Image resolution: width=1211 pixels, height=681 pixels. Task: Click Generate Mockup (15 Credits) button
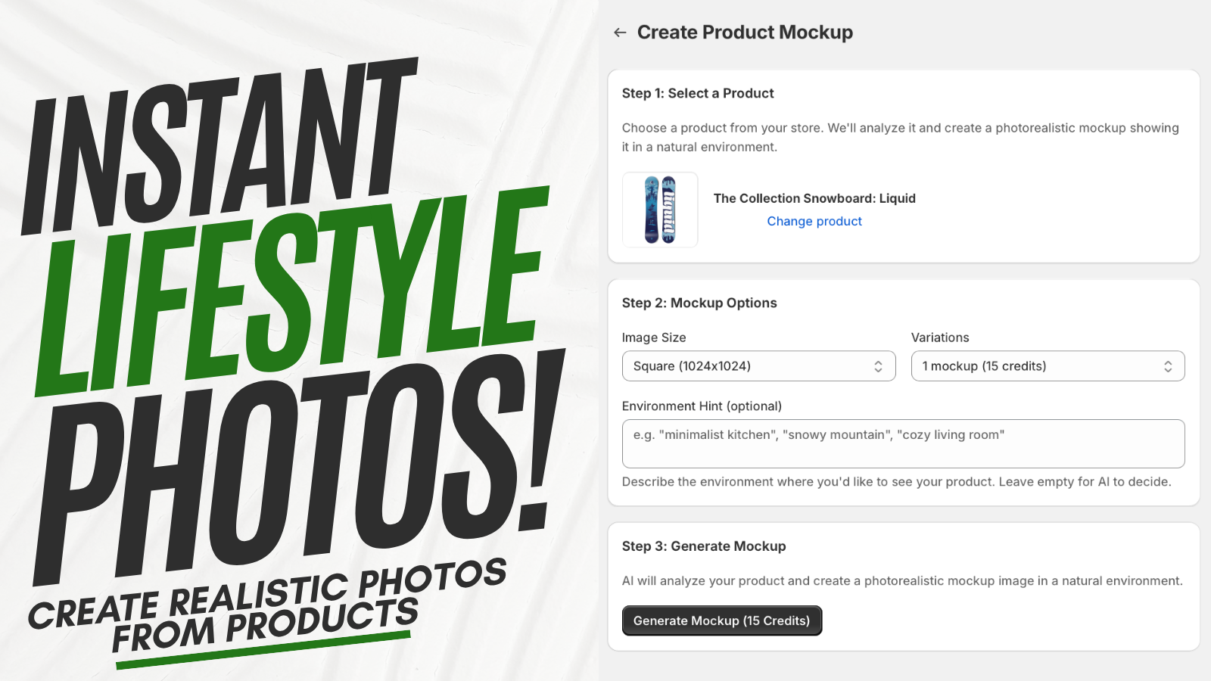(721, 620)
